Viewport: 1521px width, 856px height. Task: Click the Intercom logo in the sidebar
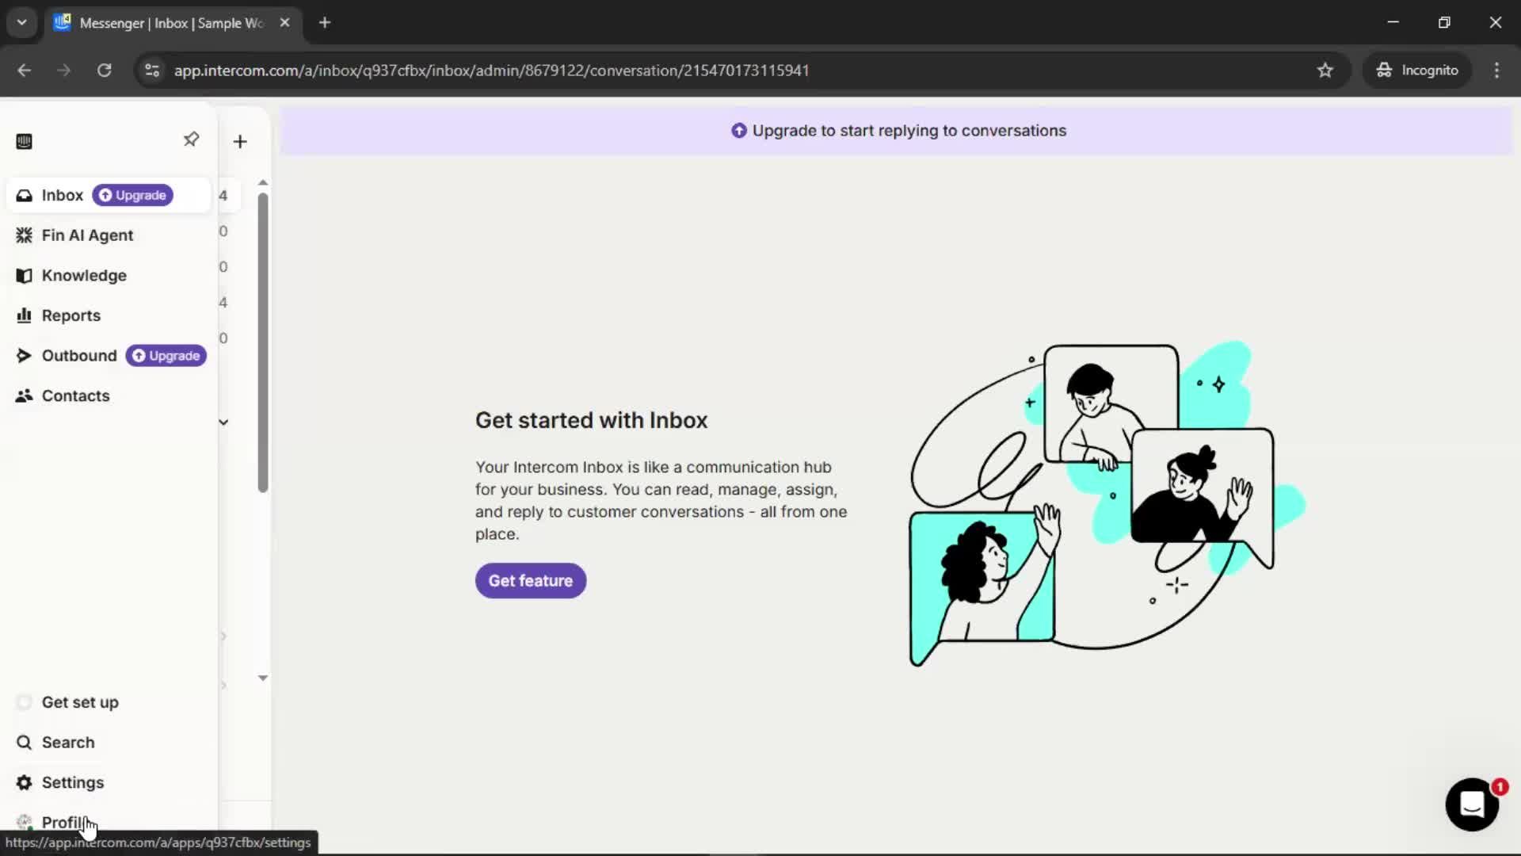(24, 141)
